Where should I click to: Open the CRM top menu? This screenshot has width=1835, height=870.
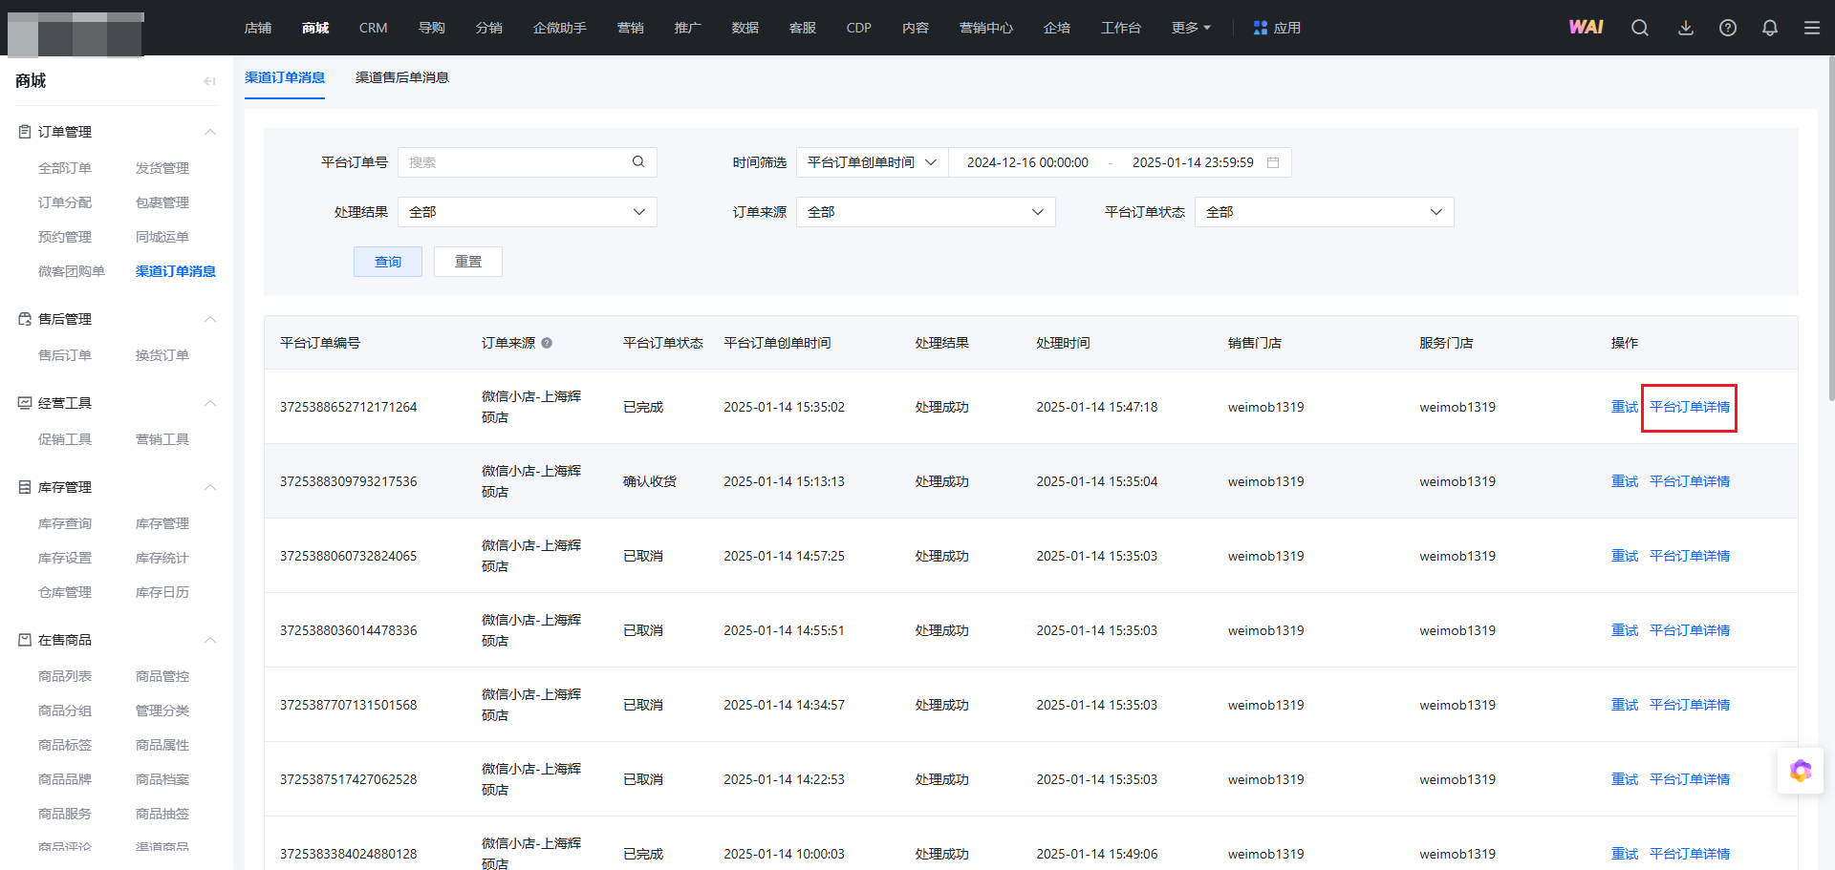[x=373, y=28]
